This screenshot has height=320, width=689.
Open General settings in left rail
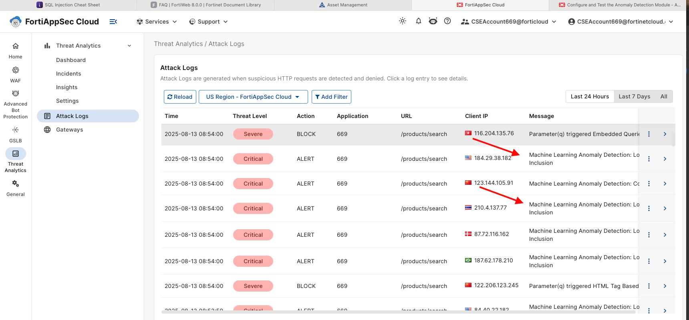click(16, 188)
